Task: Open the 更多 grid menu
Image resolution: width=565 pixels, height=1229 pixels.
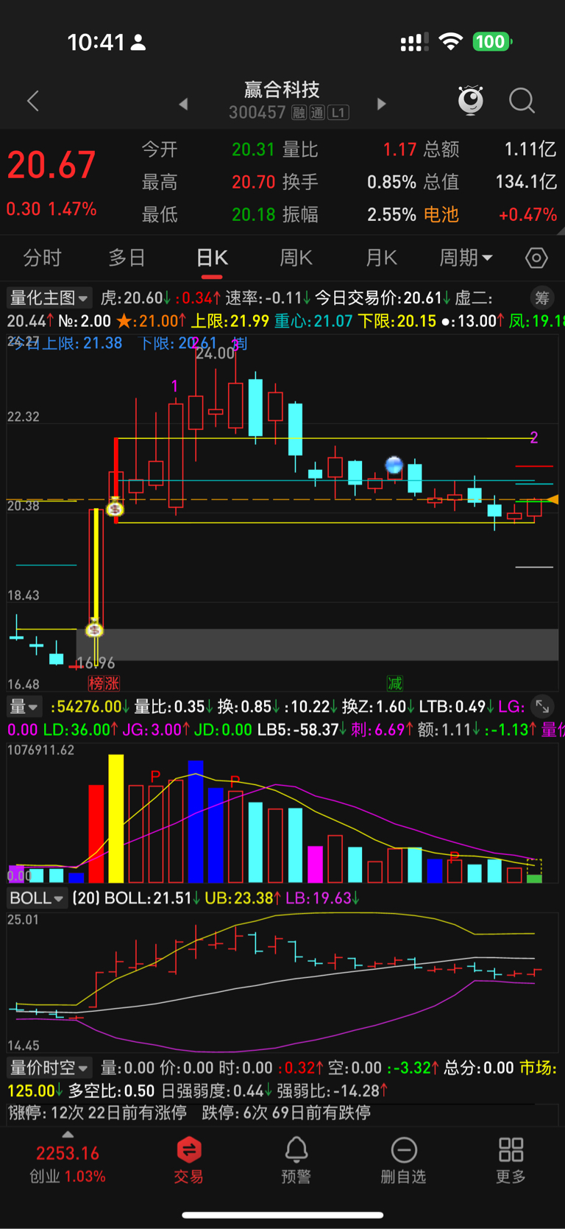Action: [x=511, y=1161]
